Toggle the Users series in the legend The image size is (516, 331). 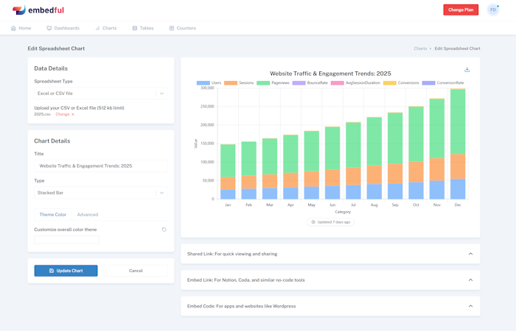209,82
